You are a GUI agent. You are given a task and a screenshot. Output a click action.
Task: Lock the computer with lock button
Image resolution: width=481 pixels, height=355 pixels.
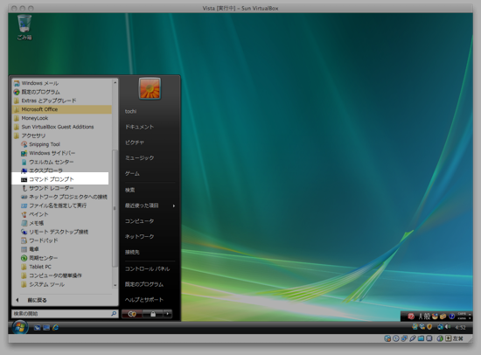[x=153, y=314]
